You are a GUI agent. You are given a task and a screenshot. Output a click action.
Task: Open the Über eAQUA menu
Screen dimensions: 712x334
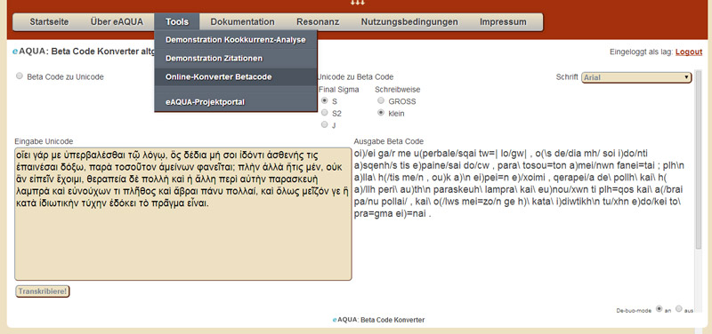pyautogui.click(x=117, y=21)
